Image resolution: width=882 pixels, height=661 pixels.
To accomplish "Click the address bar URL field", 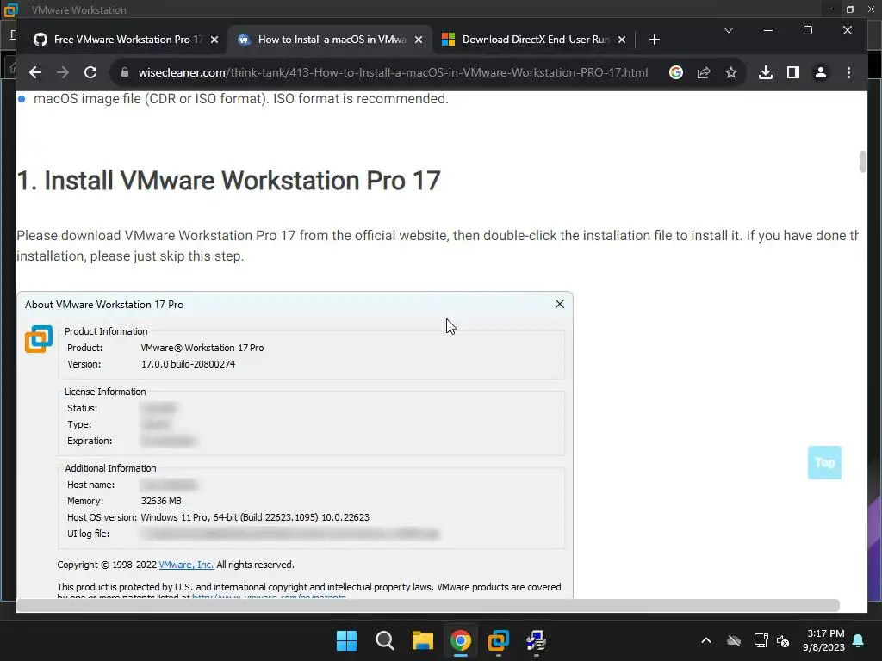I will (x=393, y=72).
